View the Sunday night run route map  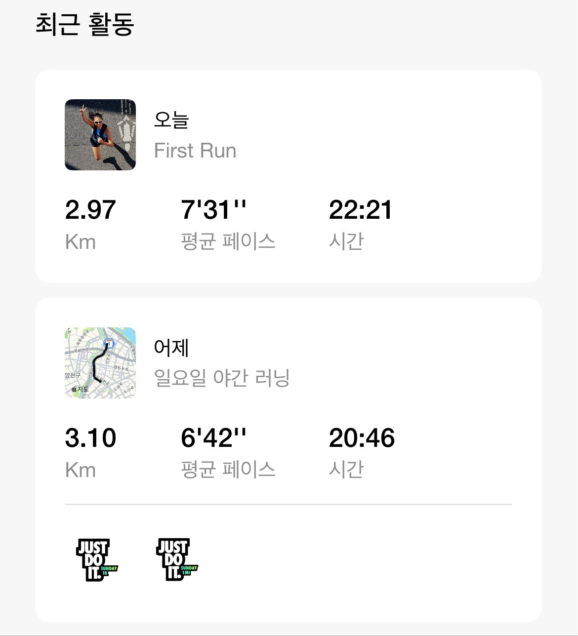click(x=100, y=363)
